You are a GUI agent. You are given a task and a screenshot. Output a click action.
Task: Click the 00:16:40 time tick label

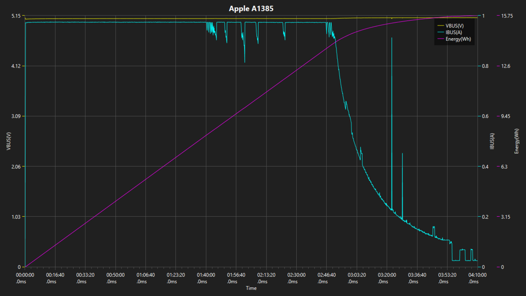[x=55, y=275]
